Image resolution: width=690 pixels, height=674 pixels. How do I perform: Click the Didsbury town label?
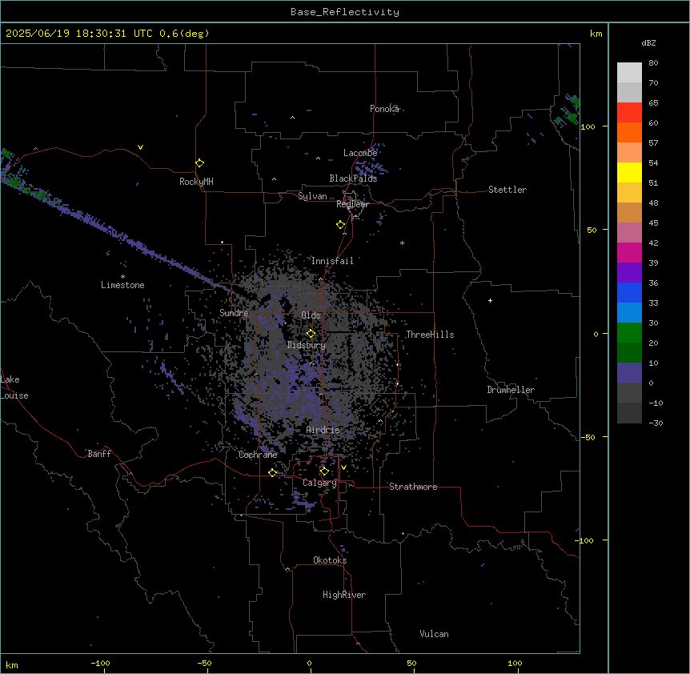[x=307, y=345]
